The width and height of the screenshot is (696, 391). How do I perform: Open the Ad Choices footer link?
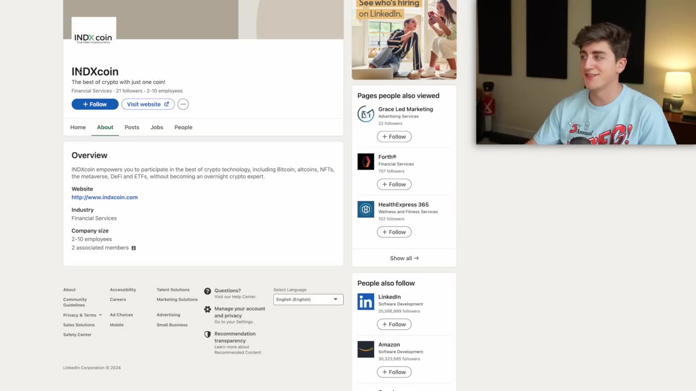121,315
